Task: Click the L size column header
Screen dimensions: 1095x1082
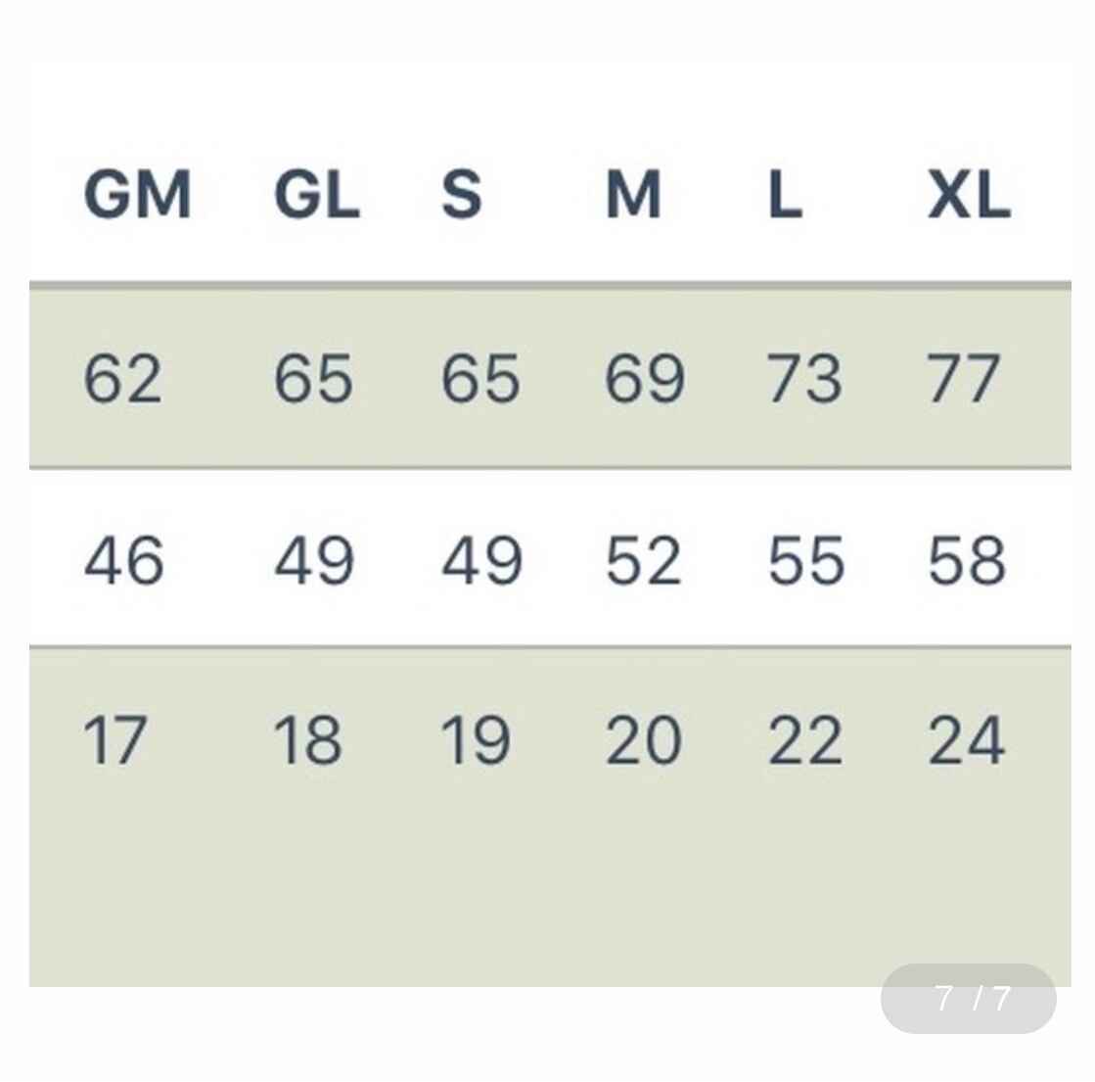Action: pyautogui.click(x=785, y=195)
